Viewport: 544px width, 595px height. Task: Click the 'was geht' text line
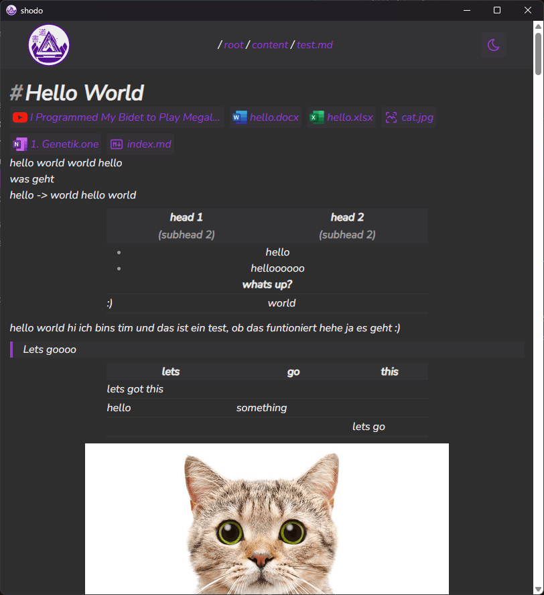(32, 179)
